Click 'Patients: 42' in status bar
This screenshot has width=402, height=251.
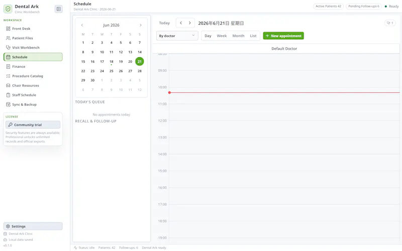pos(107,247)
